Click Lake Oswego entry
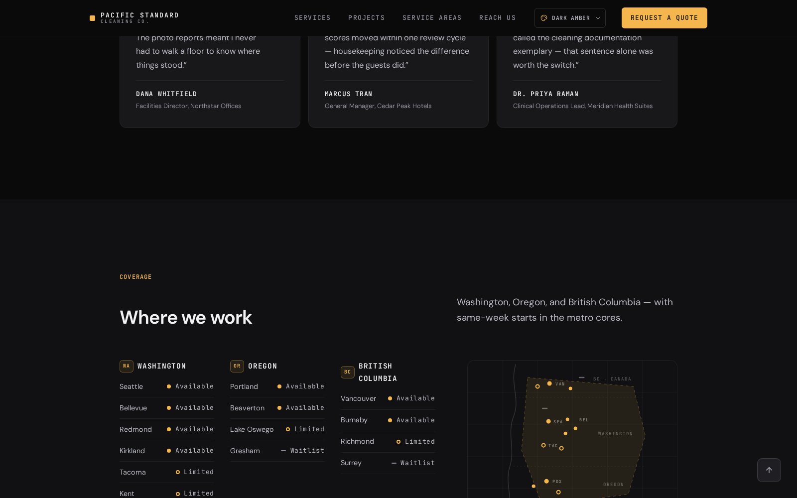Image resolution: width=797 pixels, height=498 pixels. (x=277, y=429)
